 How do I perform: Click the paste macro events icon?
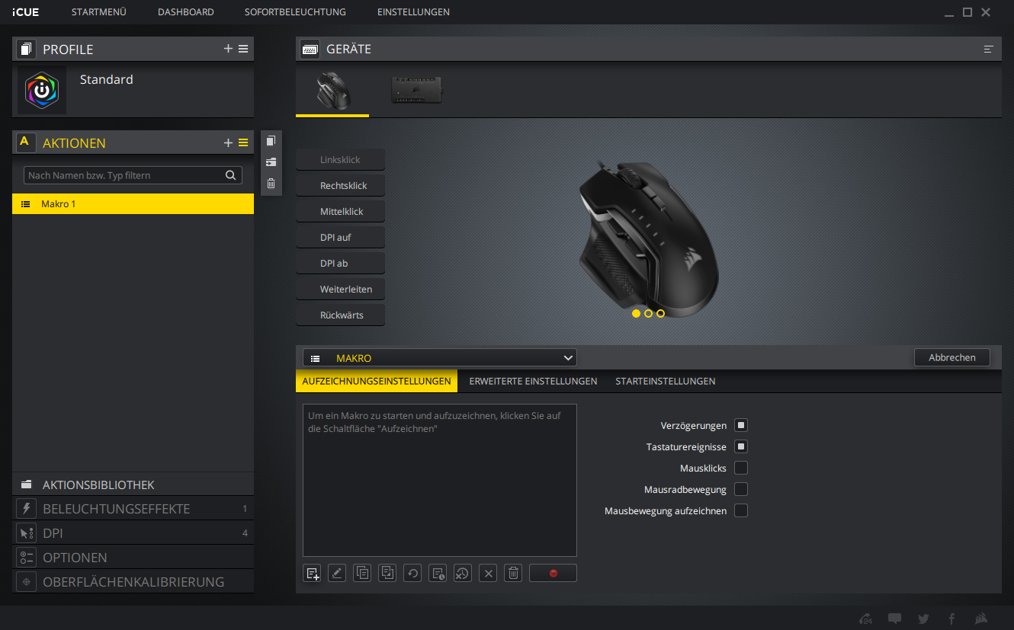tap(387, 573)
